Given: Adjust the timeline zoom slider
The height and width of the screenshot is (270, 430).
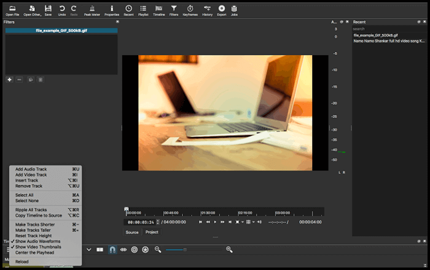Looking at the screenshot, I should [185, 250].
